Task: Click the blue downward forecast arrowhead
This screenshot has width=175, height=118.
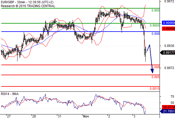Action: (152, 71)
